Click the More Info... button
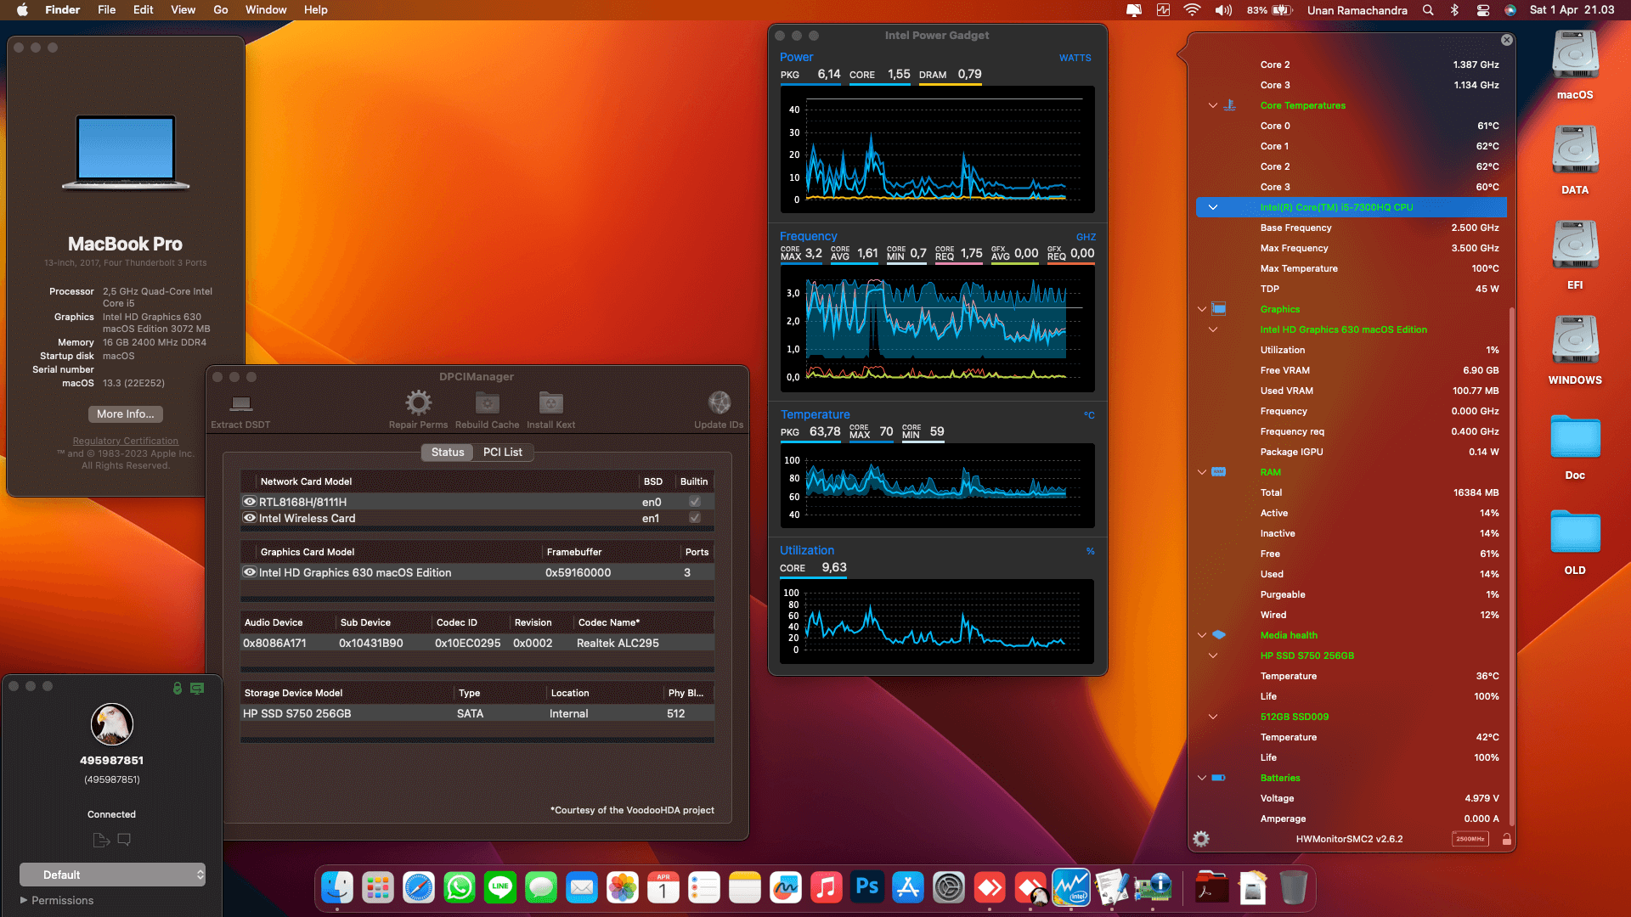This screenshot has height=917, width=1631. pyautogui.click(x=125, y=414)
